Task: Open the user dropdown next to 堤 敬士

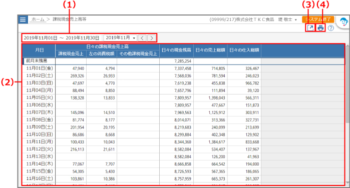Action: [296, 19]
